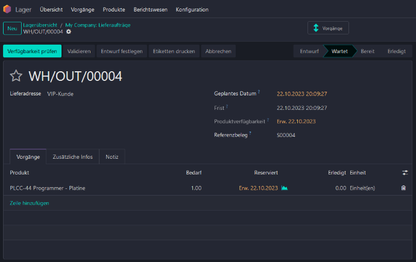Switch to the Zusätzliche Infos tab

point(73,157)
